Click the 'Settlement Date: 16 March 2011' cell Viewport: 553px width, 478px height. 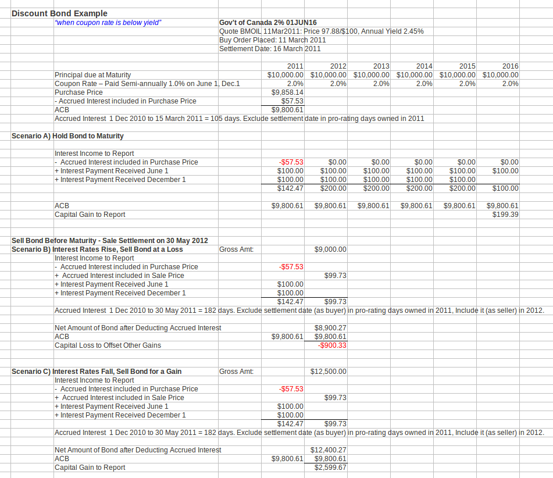(x=270, y=49)
